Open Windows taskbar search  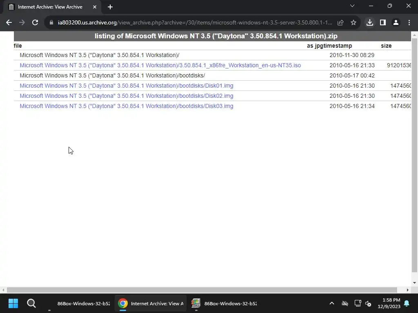click(31, 303)
